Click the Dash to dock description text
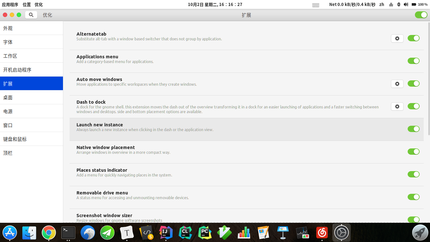Screen dimensions: 430x242 228,109
